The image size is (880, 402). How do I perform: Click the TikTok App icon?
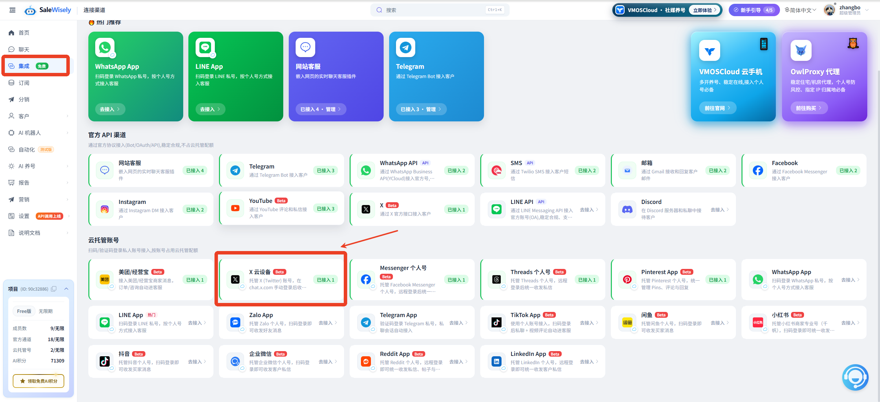pos(496,322)
